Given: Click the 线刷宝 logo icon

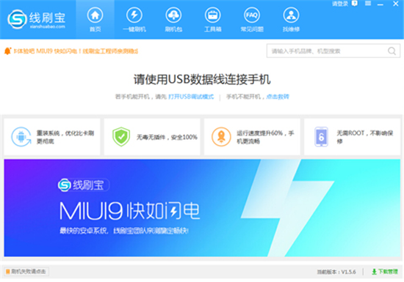Looking at the screenshot, I should (x=17, y=19).
